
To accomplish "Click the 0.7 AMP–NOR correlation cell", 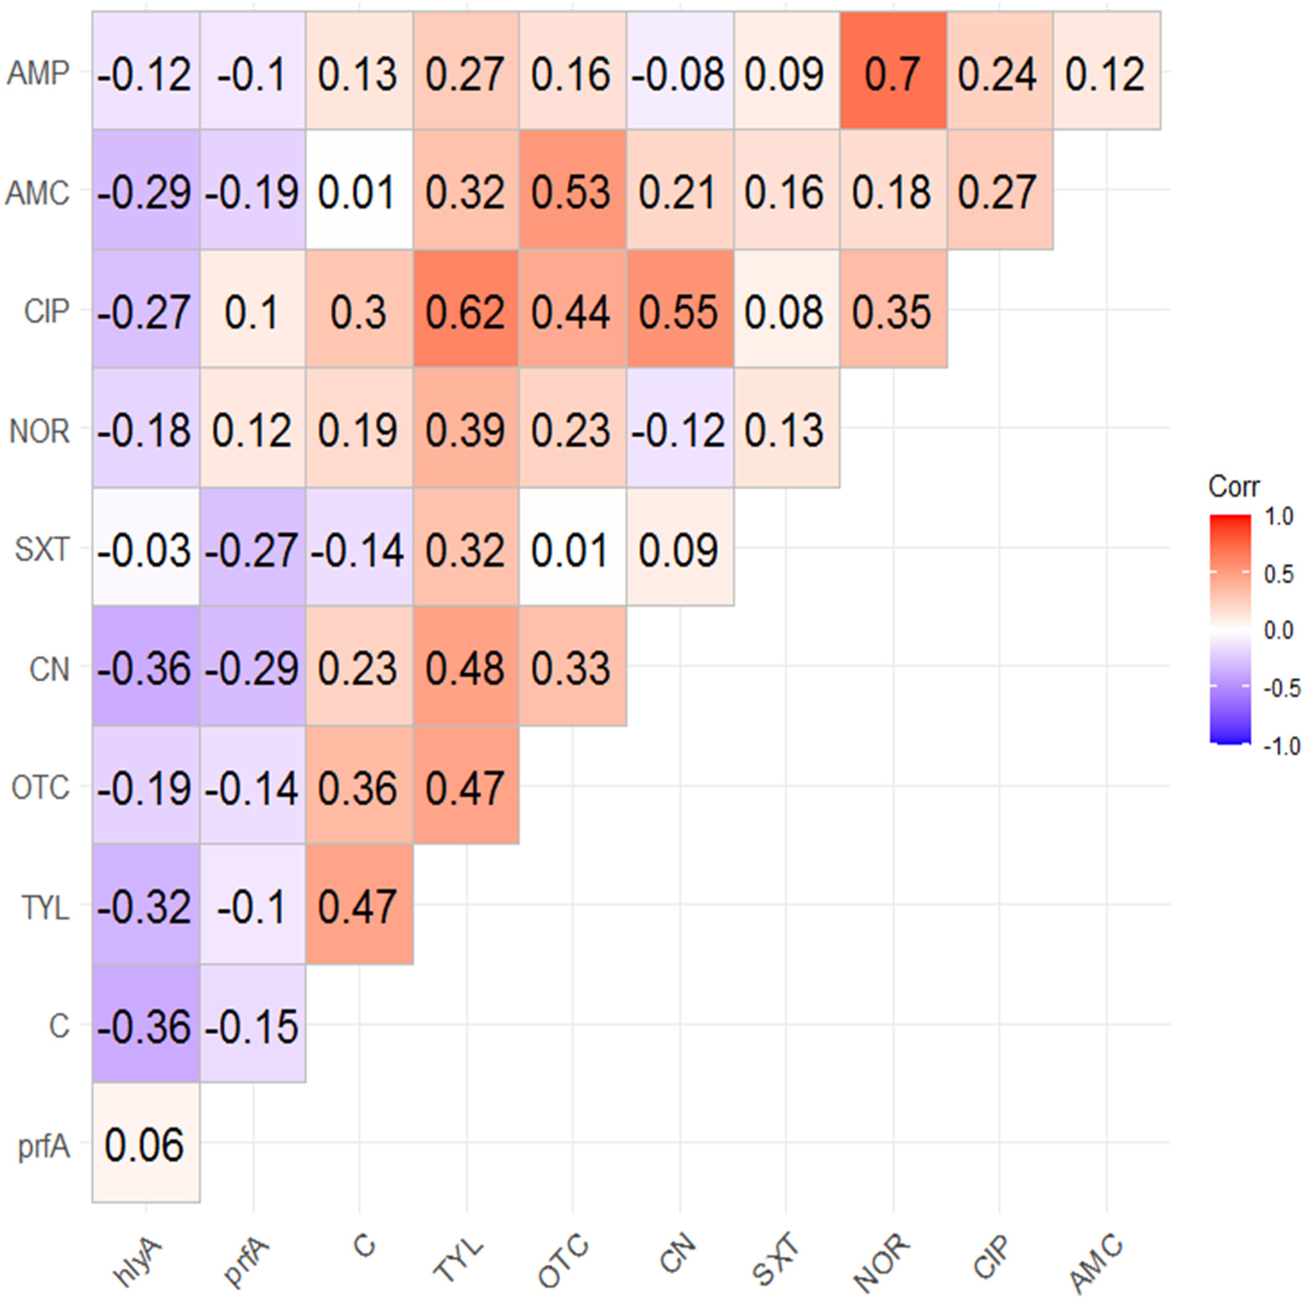I will click(x=892, y=72).
